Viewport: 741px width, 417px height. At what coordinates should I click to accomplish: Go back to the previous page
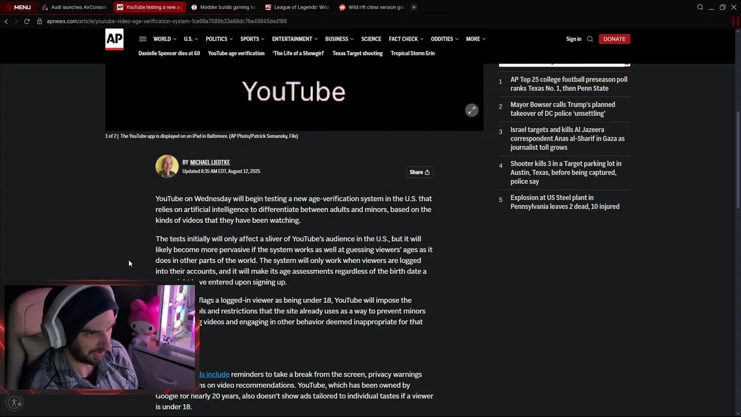pyautogui.click(x=6, y=21)
